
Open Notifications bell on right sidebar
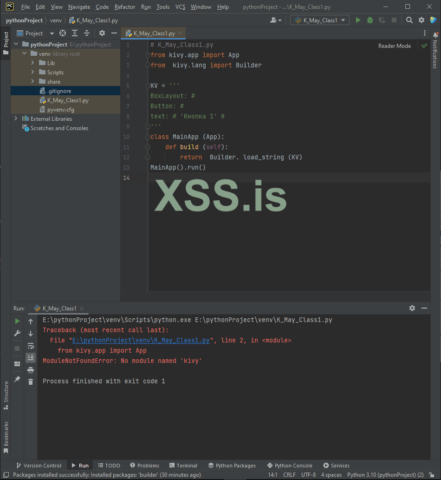pos(435,34)
